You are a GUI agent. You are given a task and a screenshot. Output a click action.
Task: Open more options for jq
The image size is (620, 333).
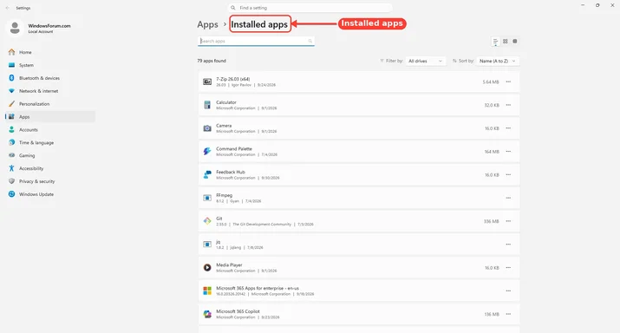[508, 245]
